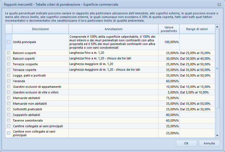Tick the Sottotetti praticabili checkbox
The height and width of the screenshot is (152, 225).
(x=9, y=109)
